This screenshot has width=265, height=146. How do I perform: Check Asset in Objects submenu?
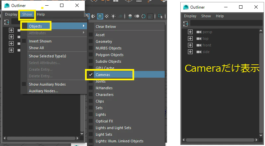(91, 35)
